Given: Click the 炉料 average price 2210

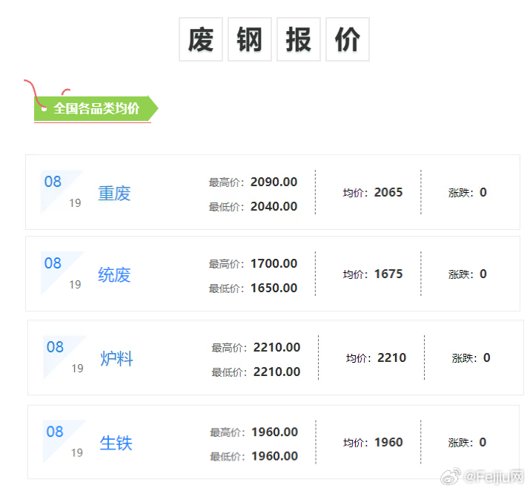Looking at the screenshot, I should 391,357.
